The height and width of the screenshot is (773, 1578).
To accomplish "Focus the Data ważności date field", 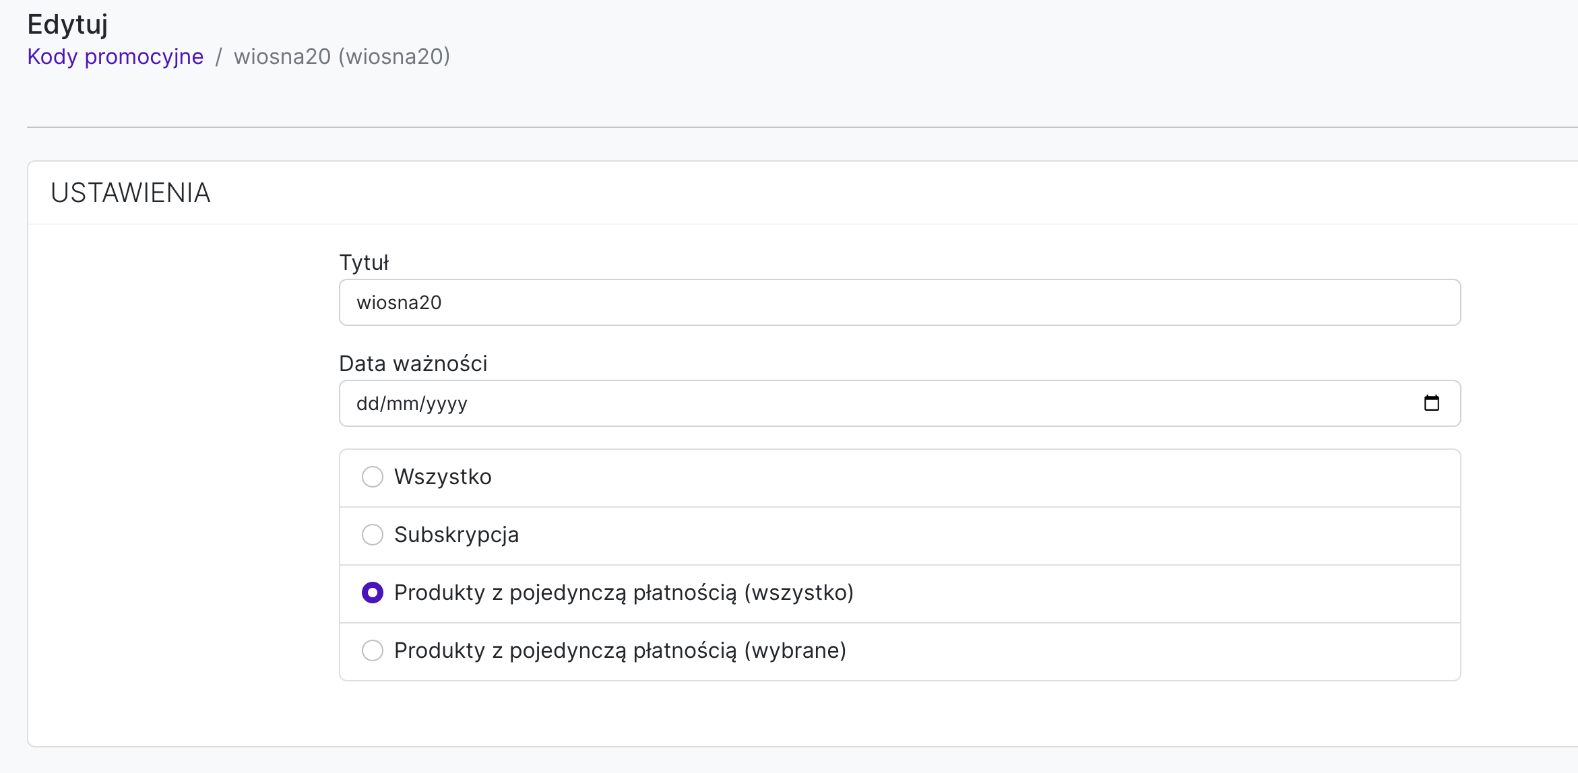I will tap(876, 403).
